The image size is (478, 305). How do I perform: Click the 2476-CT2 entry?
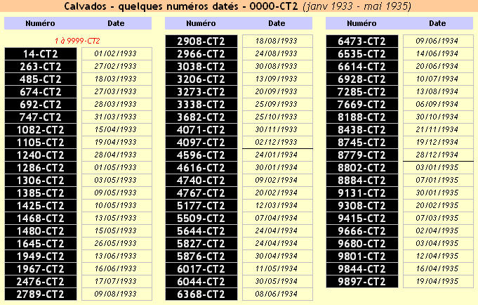(x=41, y=282)
